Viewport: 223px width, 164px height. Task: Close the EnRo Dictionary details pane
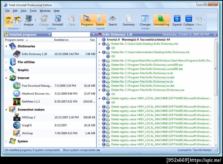[215, 35]
